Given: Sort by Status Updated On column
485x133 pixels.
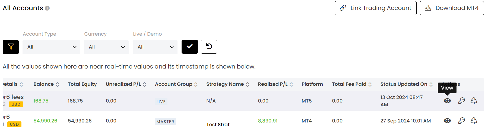Looking at the screenshot, I should [407, 84].
